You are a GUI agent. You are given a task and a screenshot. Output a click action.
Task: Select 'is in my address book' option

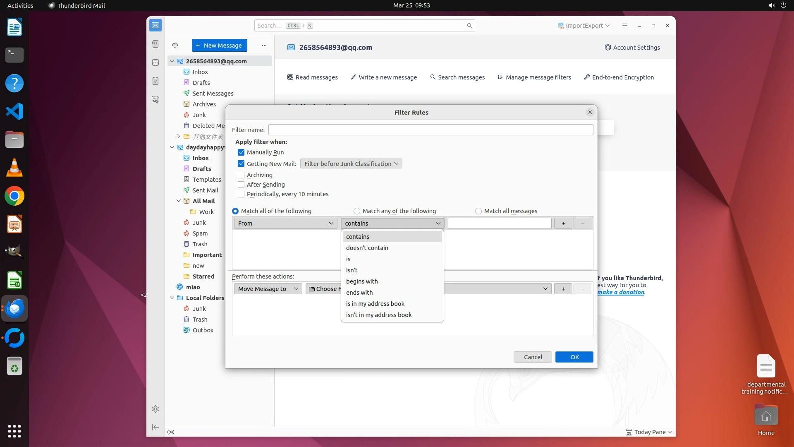(375, 304)
